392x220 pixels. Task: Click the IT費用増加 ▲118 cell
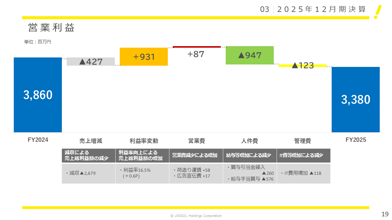click(303, 174)
